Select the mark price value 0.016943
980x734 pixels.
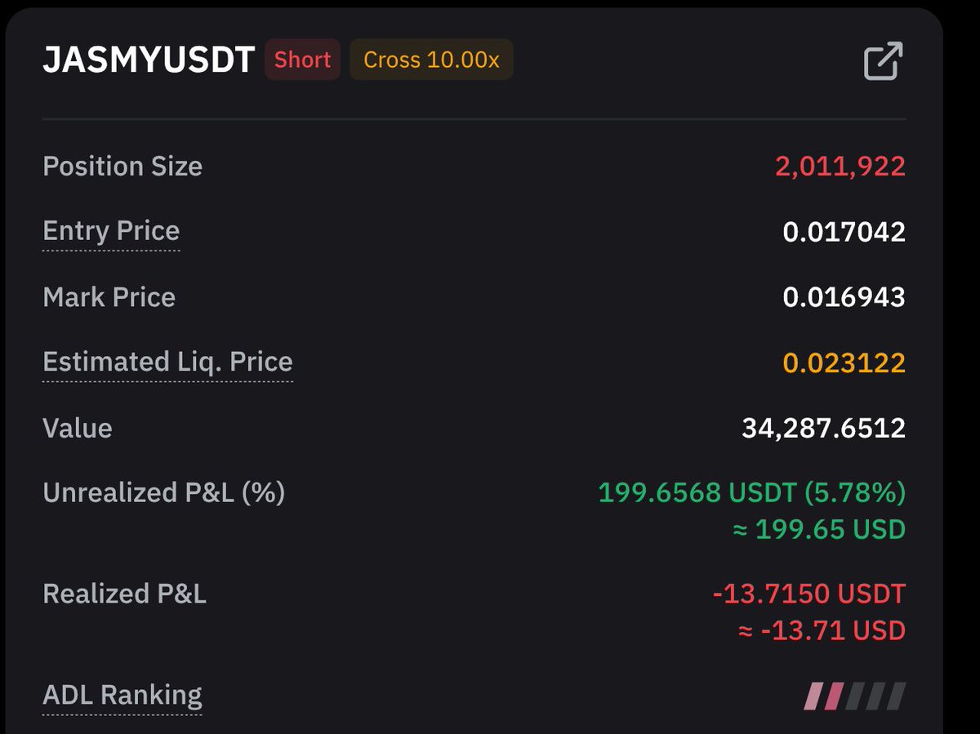(844, 297)
